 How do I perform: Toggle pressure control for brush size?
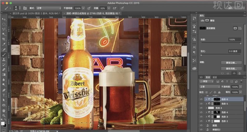pos(122,8)
